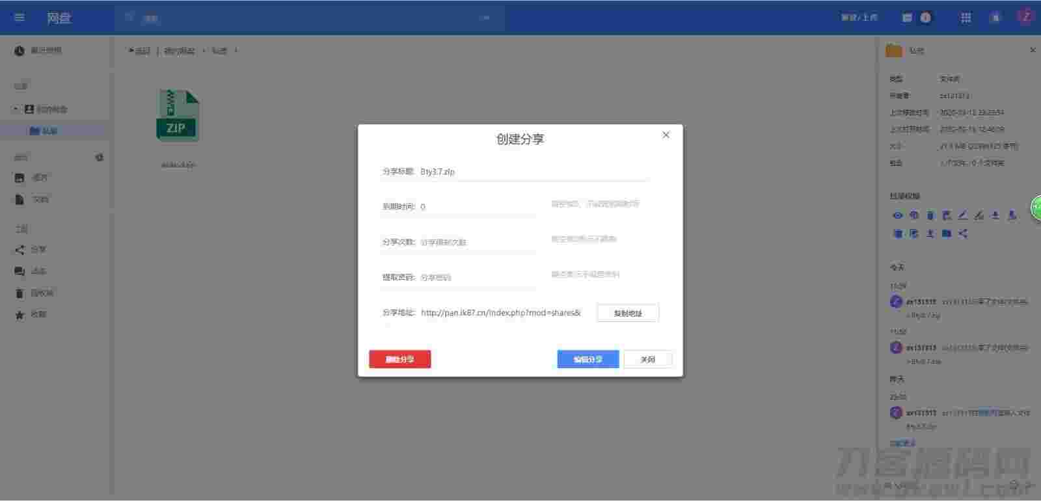1041x501 pixels.
Task: Click the 返回 back link in the breadcrumb
Action: (139, 51)
